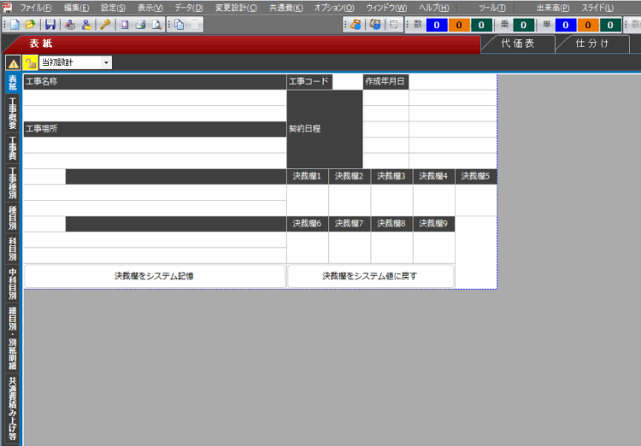Save using the floppy disk icon

[x=50, y=25]
